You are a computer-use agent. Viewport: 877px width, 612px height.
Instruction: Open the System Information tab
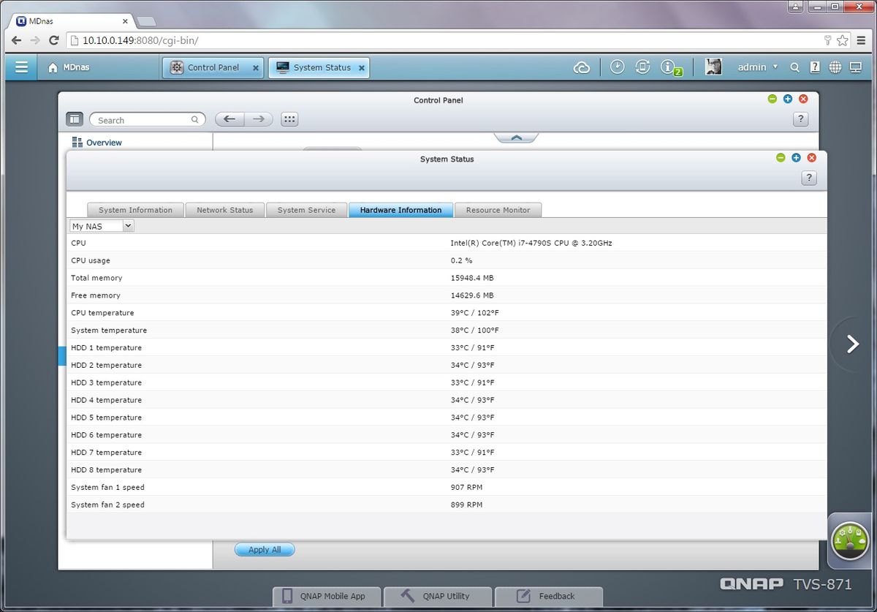(135, 210)
